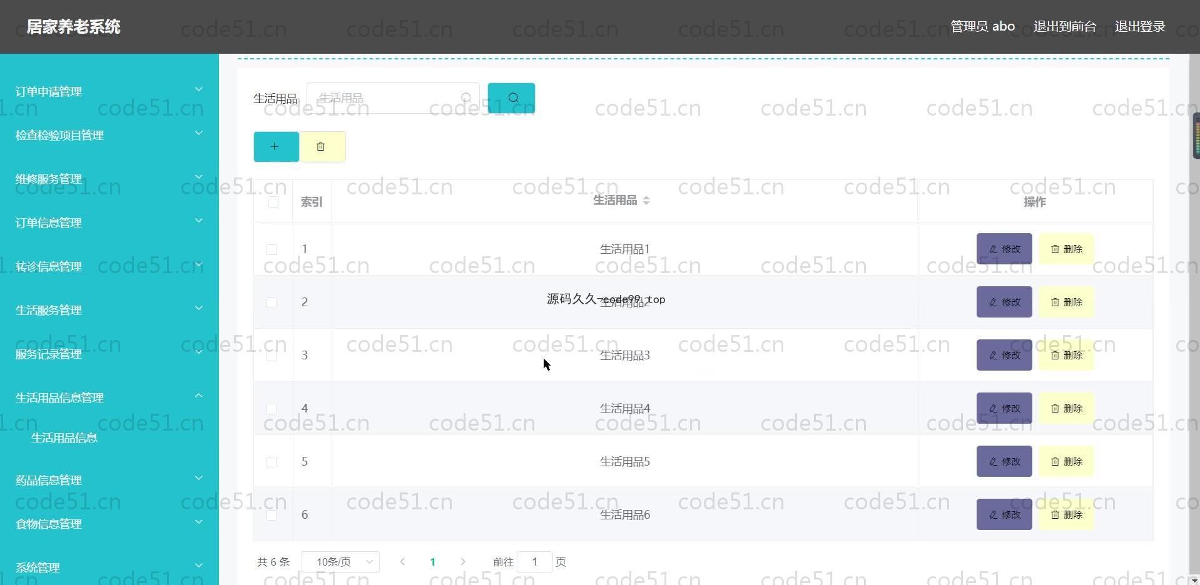Screen dimensions: 1200x585
Task: Focus the 前往 page jump input
Action: tap(535, 562)
